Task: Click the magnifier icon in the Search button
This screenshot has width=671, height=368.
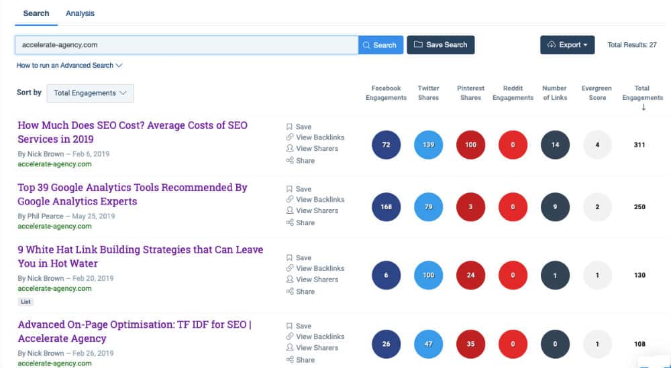Action: [x=366, y=45]
